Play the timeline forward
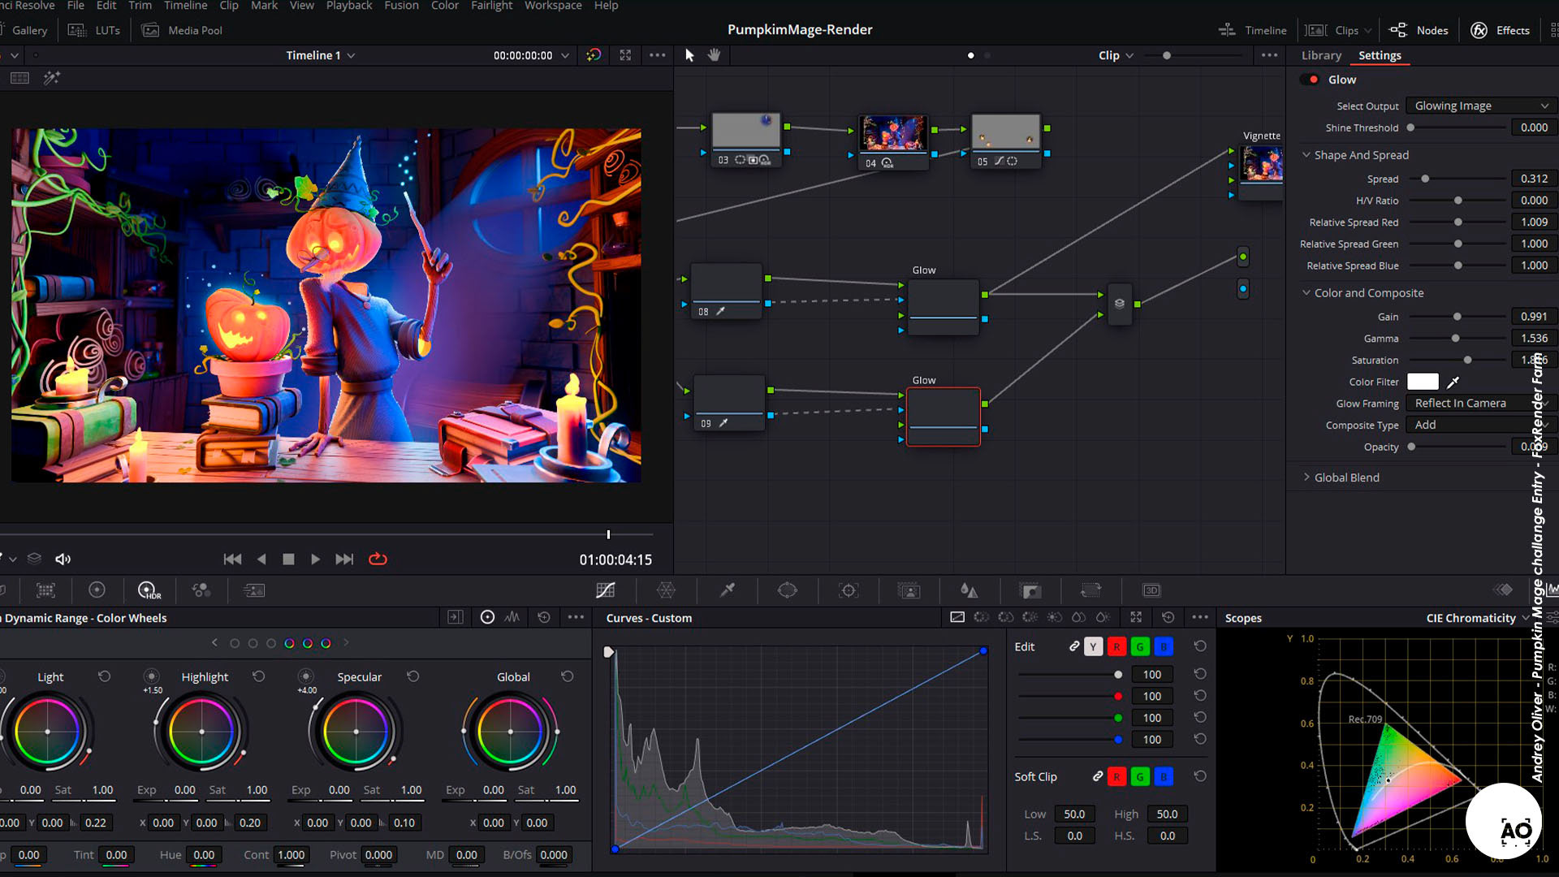The image size is (1559, 877). [315, 559]
